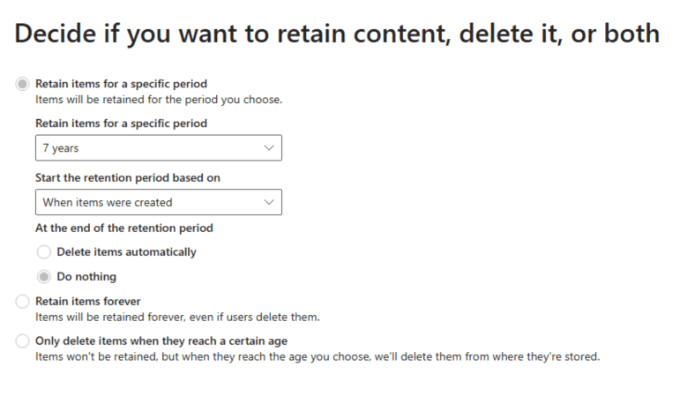687x404 pixels.
Task: Click the Decide if you want to retain content heading
Action: [x=337, y=34]
